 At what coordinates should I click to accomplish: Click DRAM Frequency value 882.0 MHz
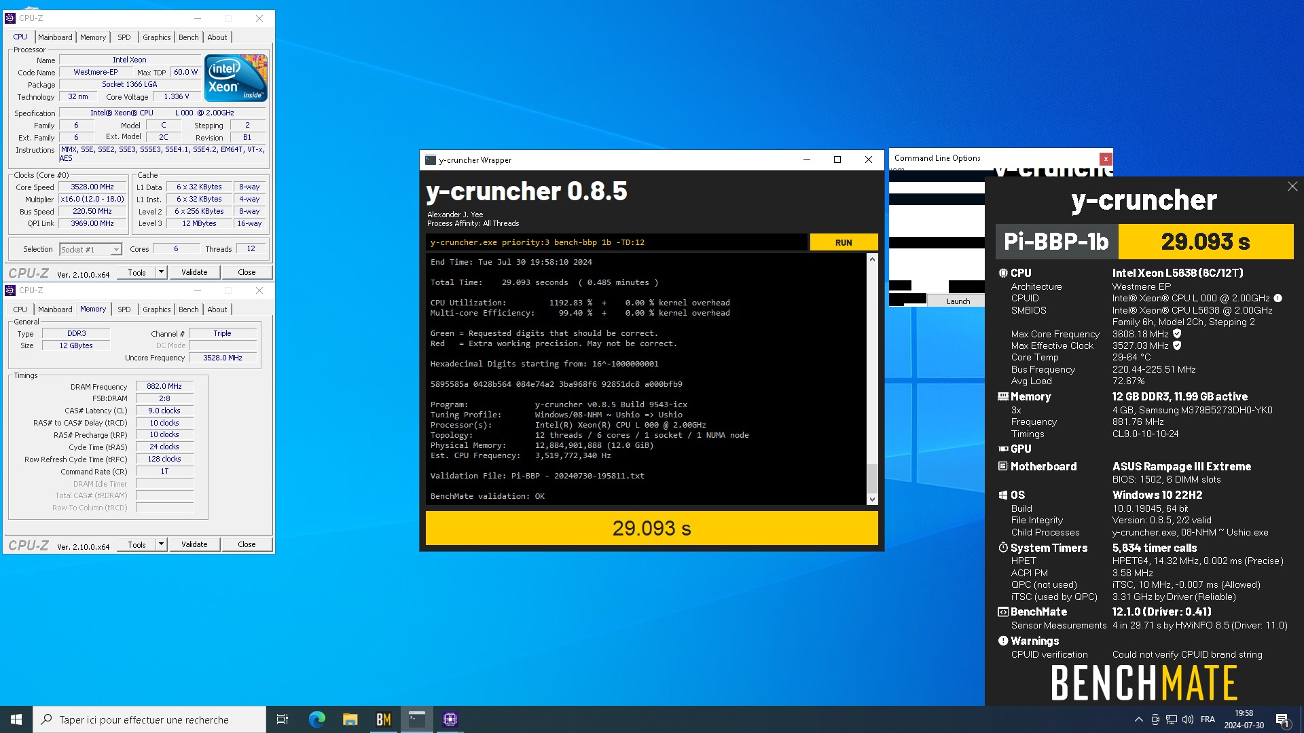164,386
